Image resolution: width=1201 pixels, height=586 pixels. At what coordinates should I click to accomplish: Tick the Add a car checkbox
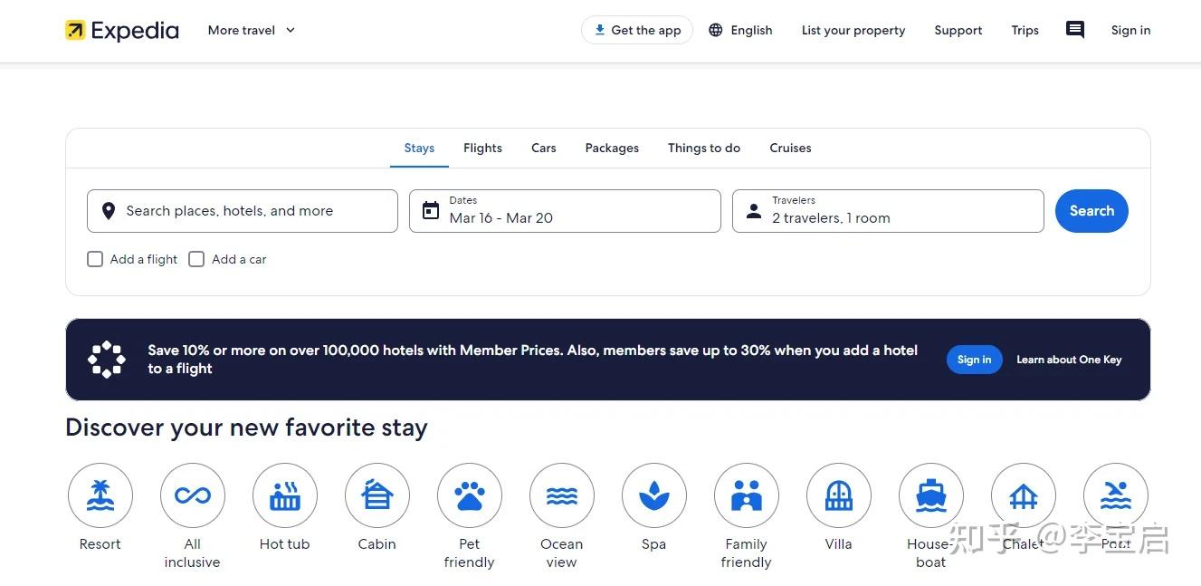pyautogui.click(x=196, y=259)
